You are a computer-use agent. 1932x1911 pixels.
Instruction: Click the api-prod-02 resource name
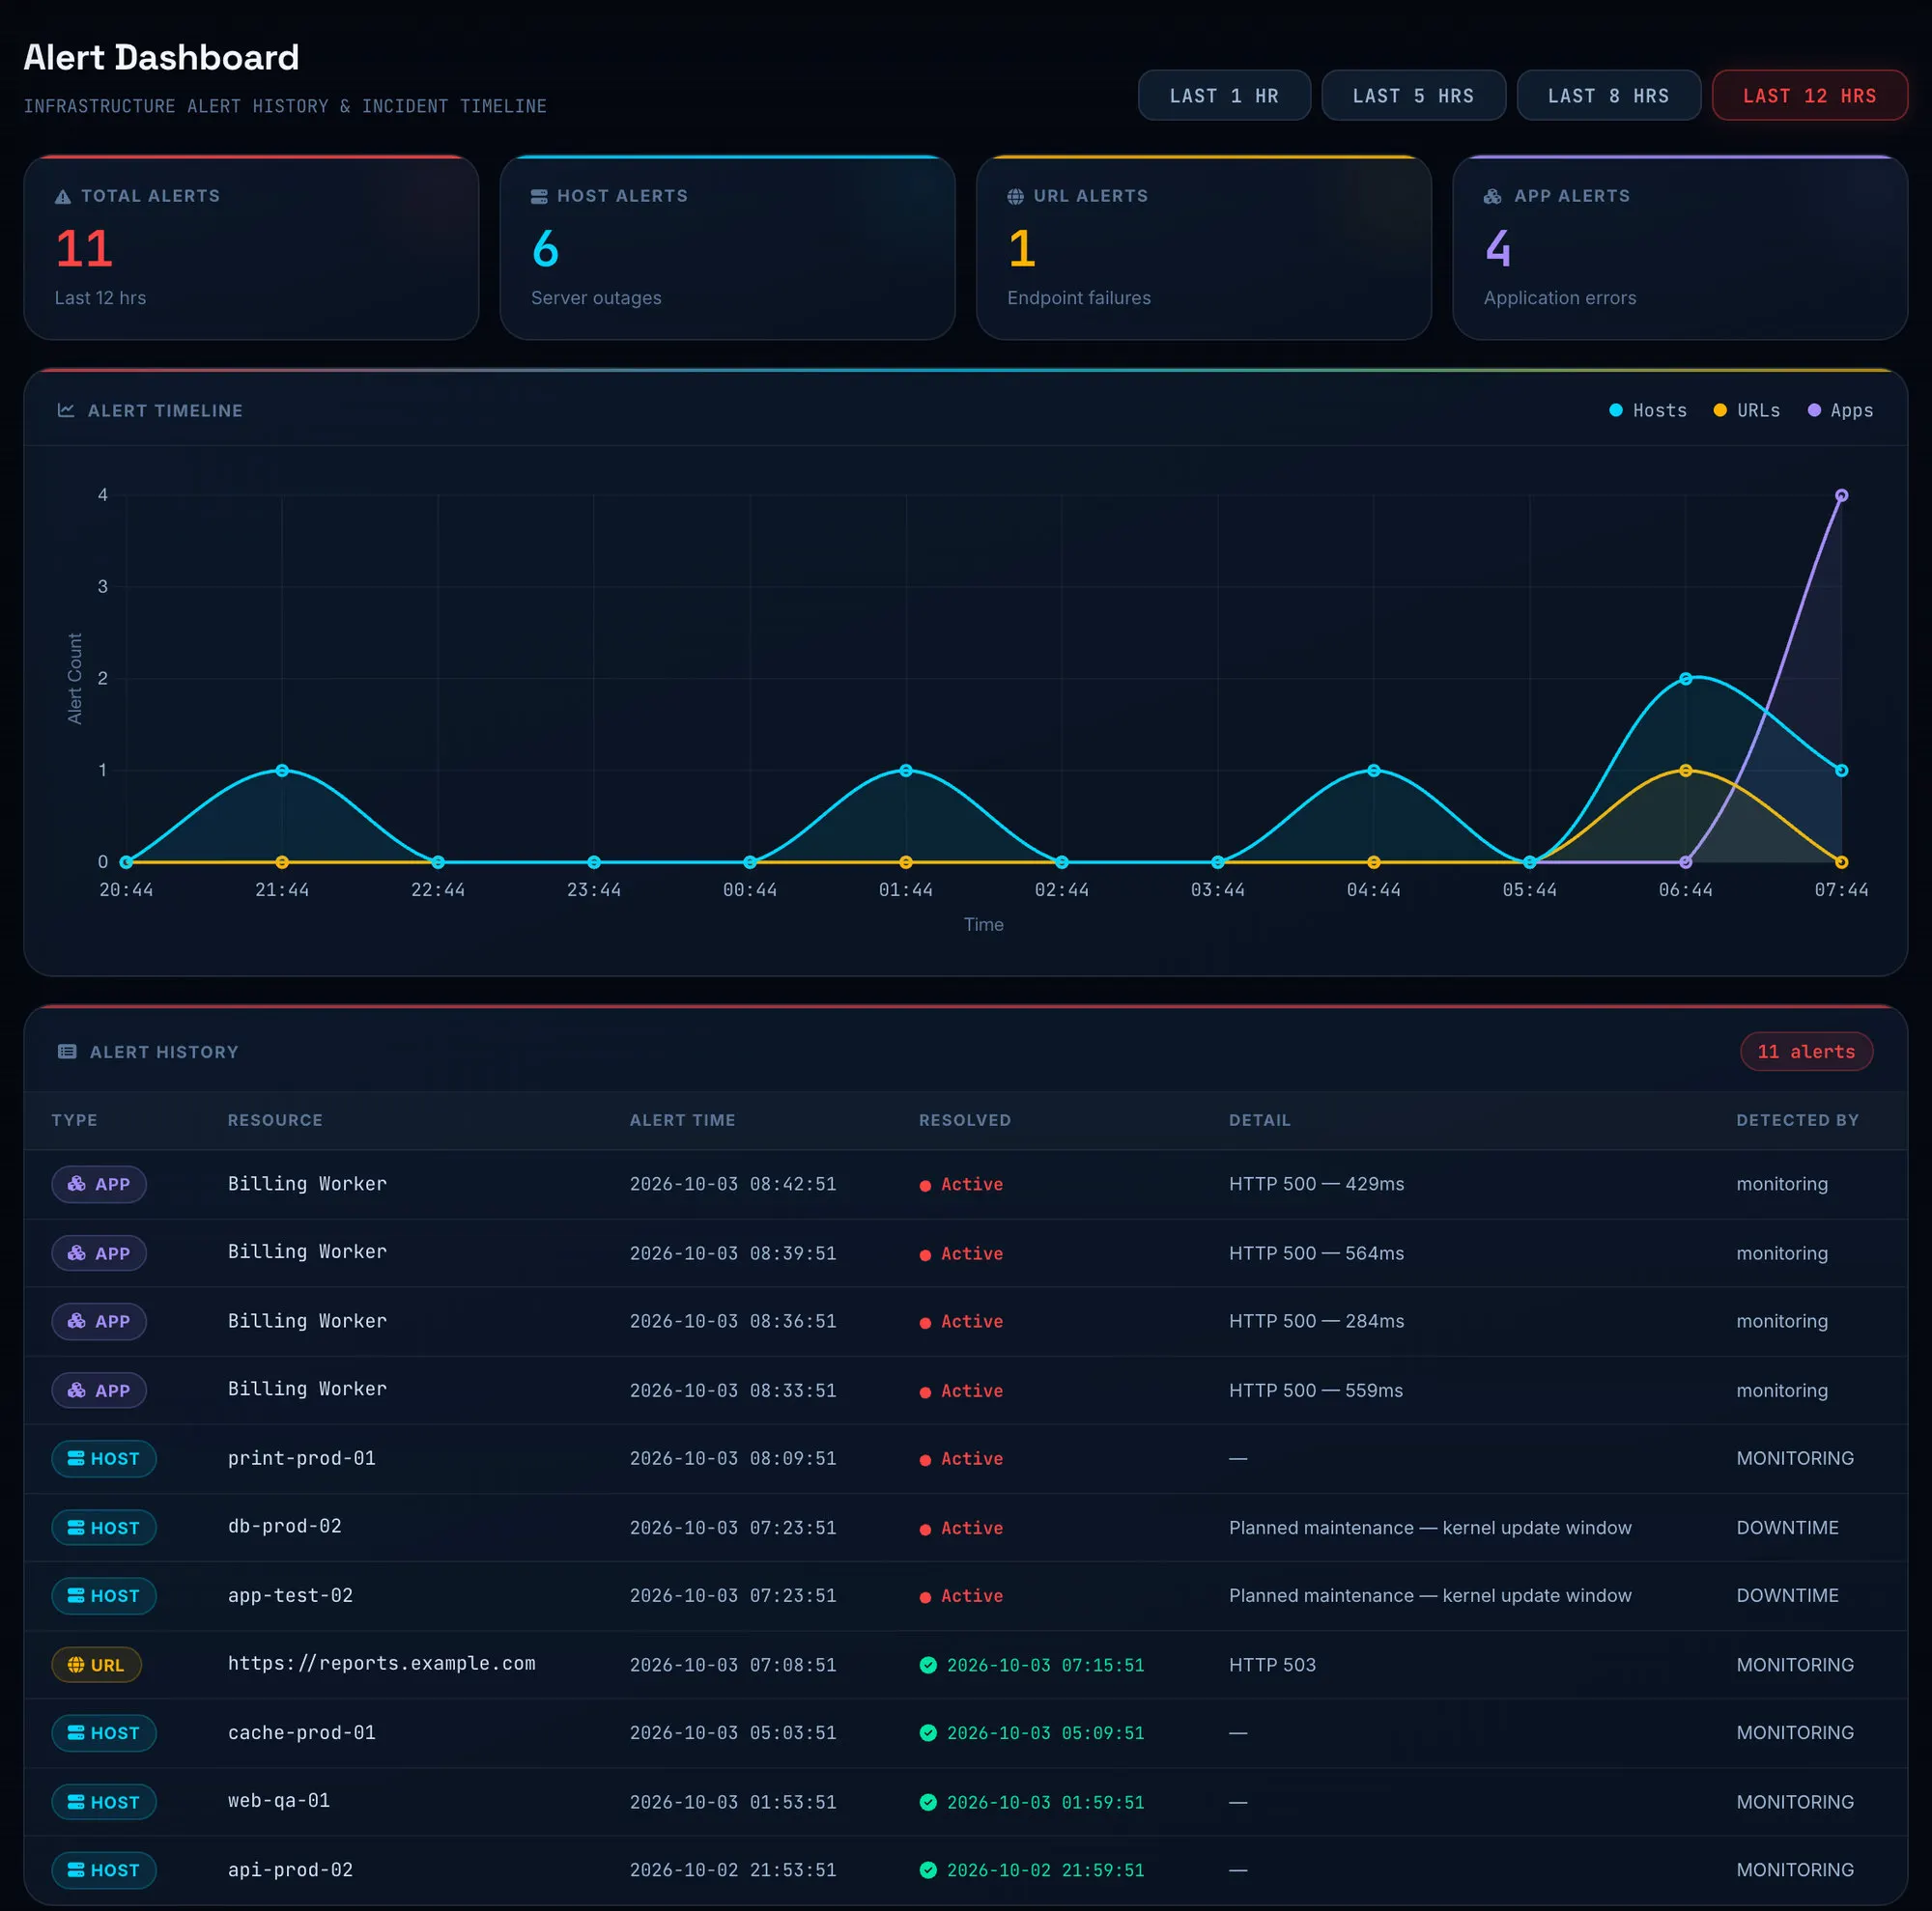(x=290, y=1870)
